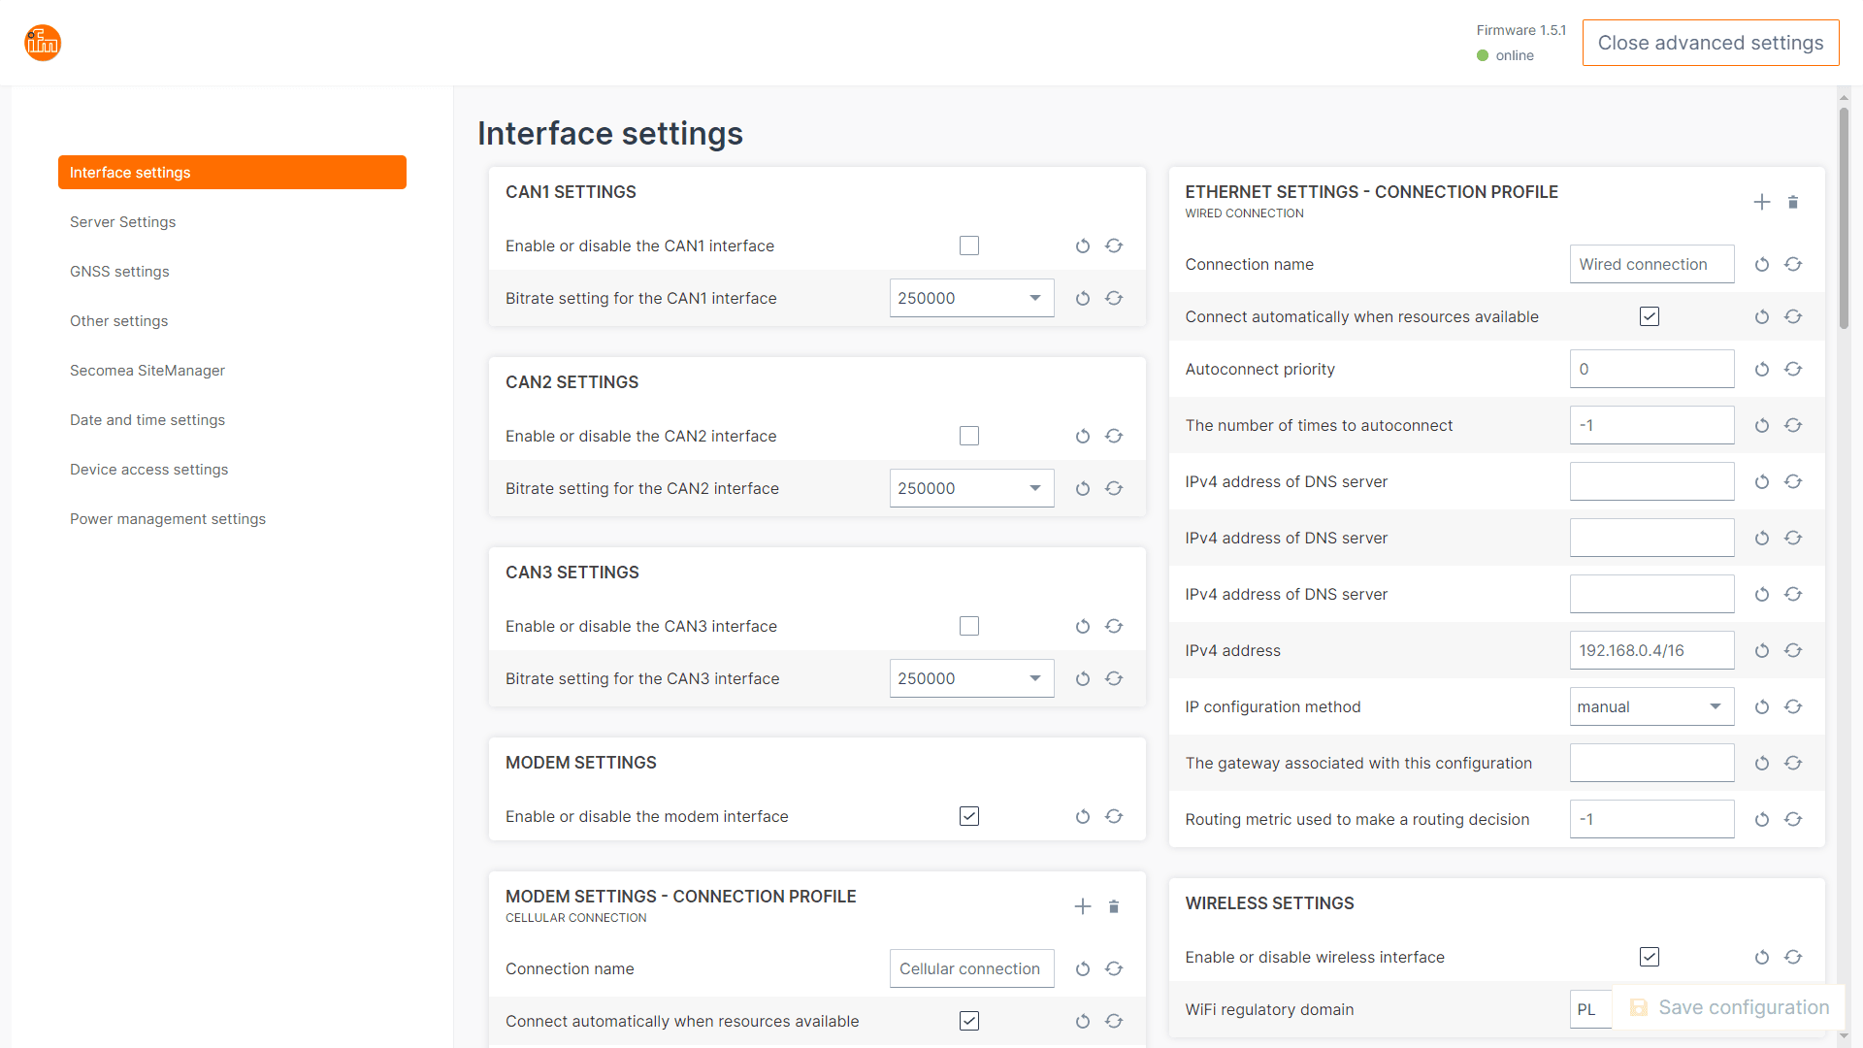Refresh the modem interface enable setting
This screenshot has height=1048, width=1863.
1114,817
